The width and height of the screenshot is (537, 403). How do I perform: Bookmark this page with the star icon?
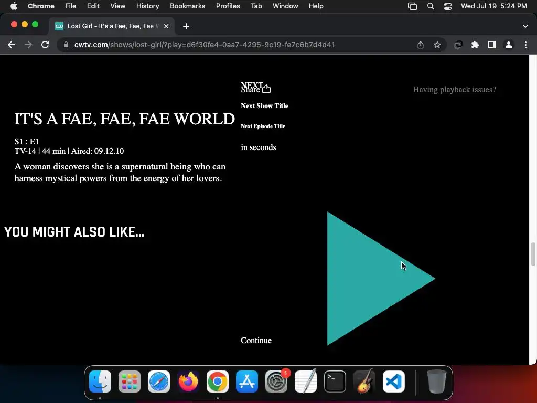click(437, 45)
